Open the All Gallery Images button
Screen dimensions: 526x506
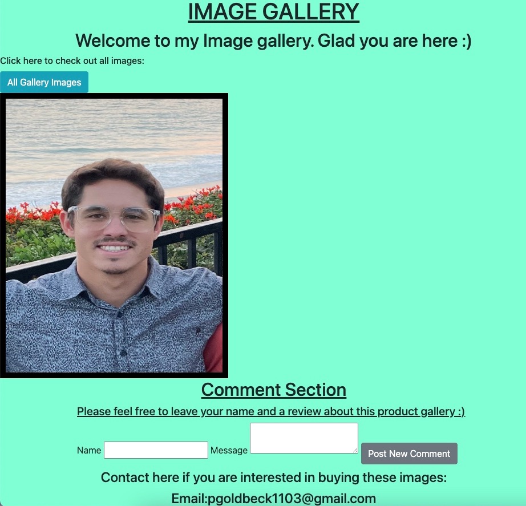(x=44, y=82)
